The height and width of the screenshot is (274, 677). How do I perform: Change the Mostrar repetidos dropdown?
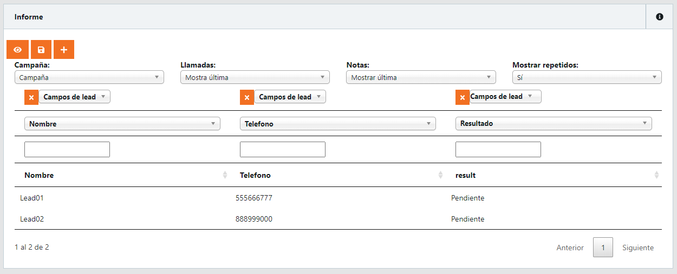click(x=587, y=77)
